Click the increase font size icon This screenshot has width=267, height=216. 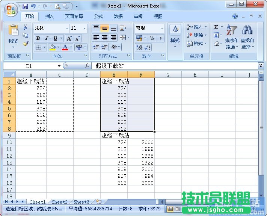[x=69, y=38]
